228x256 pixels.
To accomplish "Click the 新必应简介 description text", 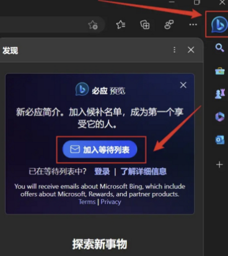I will pos(100,118).
